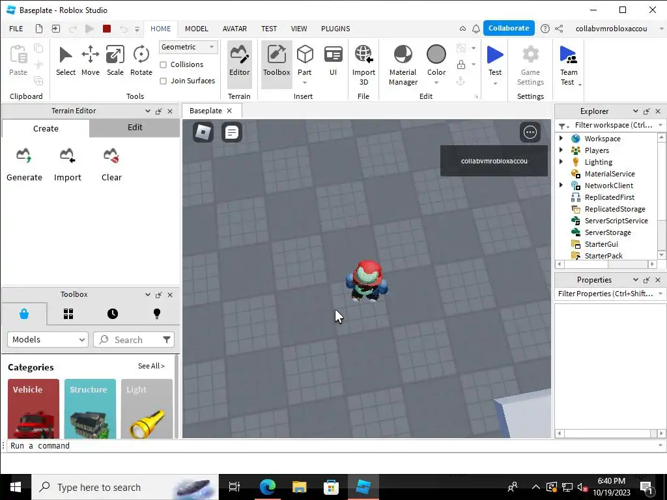Switch to the VIEW ribbon tab

pos(298,29)
